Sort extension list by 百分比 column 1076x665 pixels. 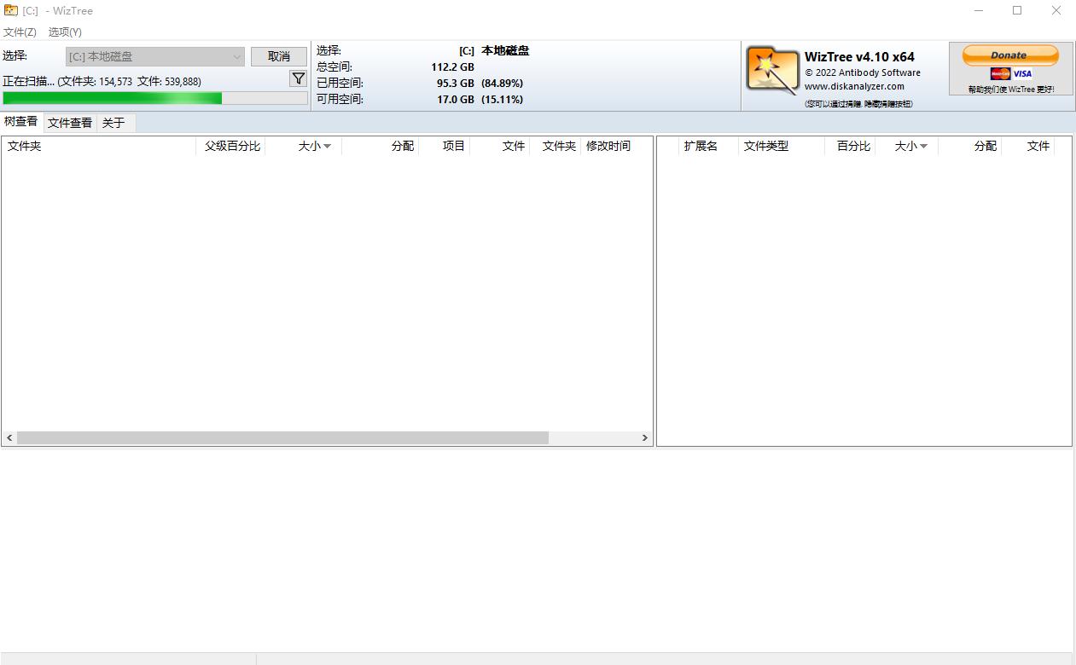(x=850, y=146)
